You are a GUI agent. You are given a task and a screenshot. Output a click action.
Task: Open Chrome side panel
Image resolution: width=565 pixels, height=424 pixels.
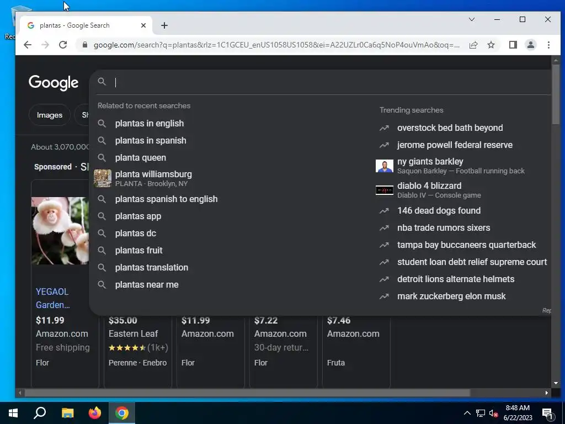pos(513,45)
